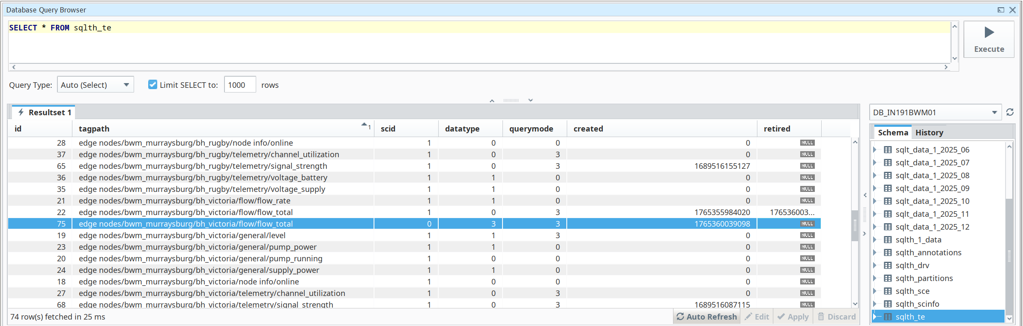This screenshot has width=1023, height=326.
Task: Click the Apply button
Action: tap(793, 317)
